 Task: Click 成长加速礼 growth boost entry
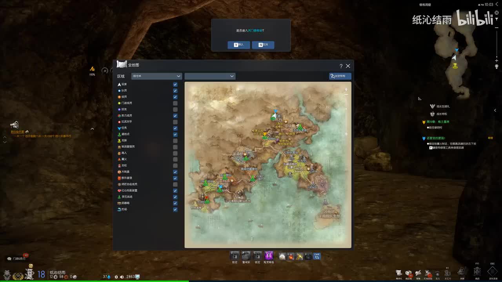(x=440, y=107)
